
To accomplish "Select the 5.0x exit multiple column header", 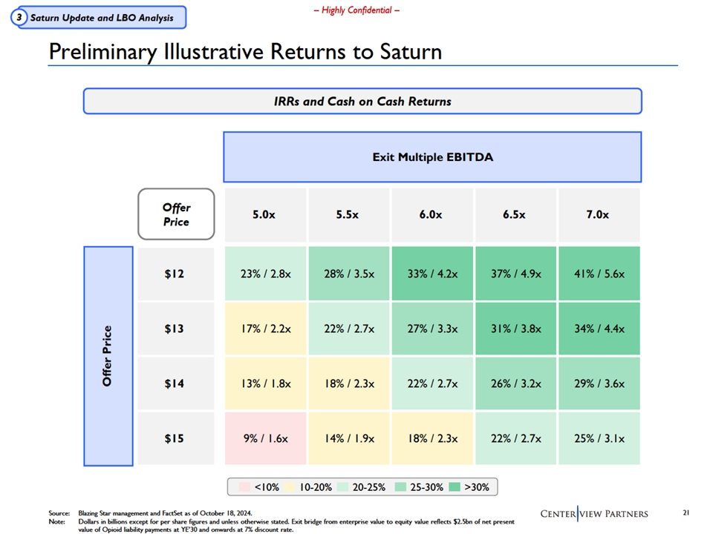I will [x=265, y=215].
